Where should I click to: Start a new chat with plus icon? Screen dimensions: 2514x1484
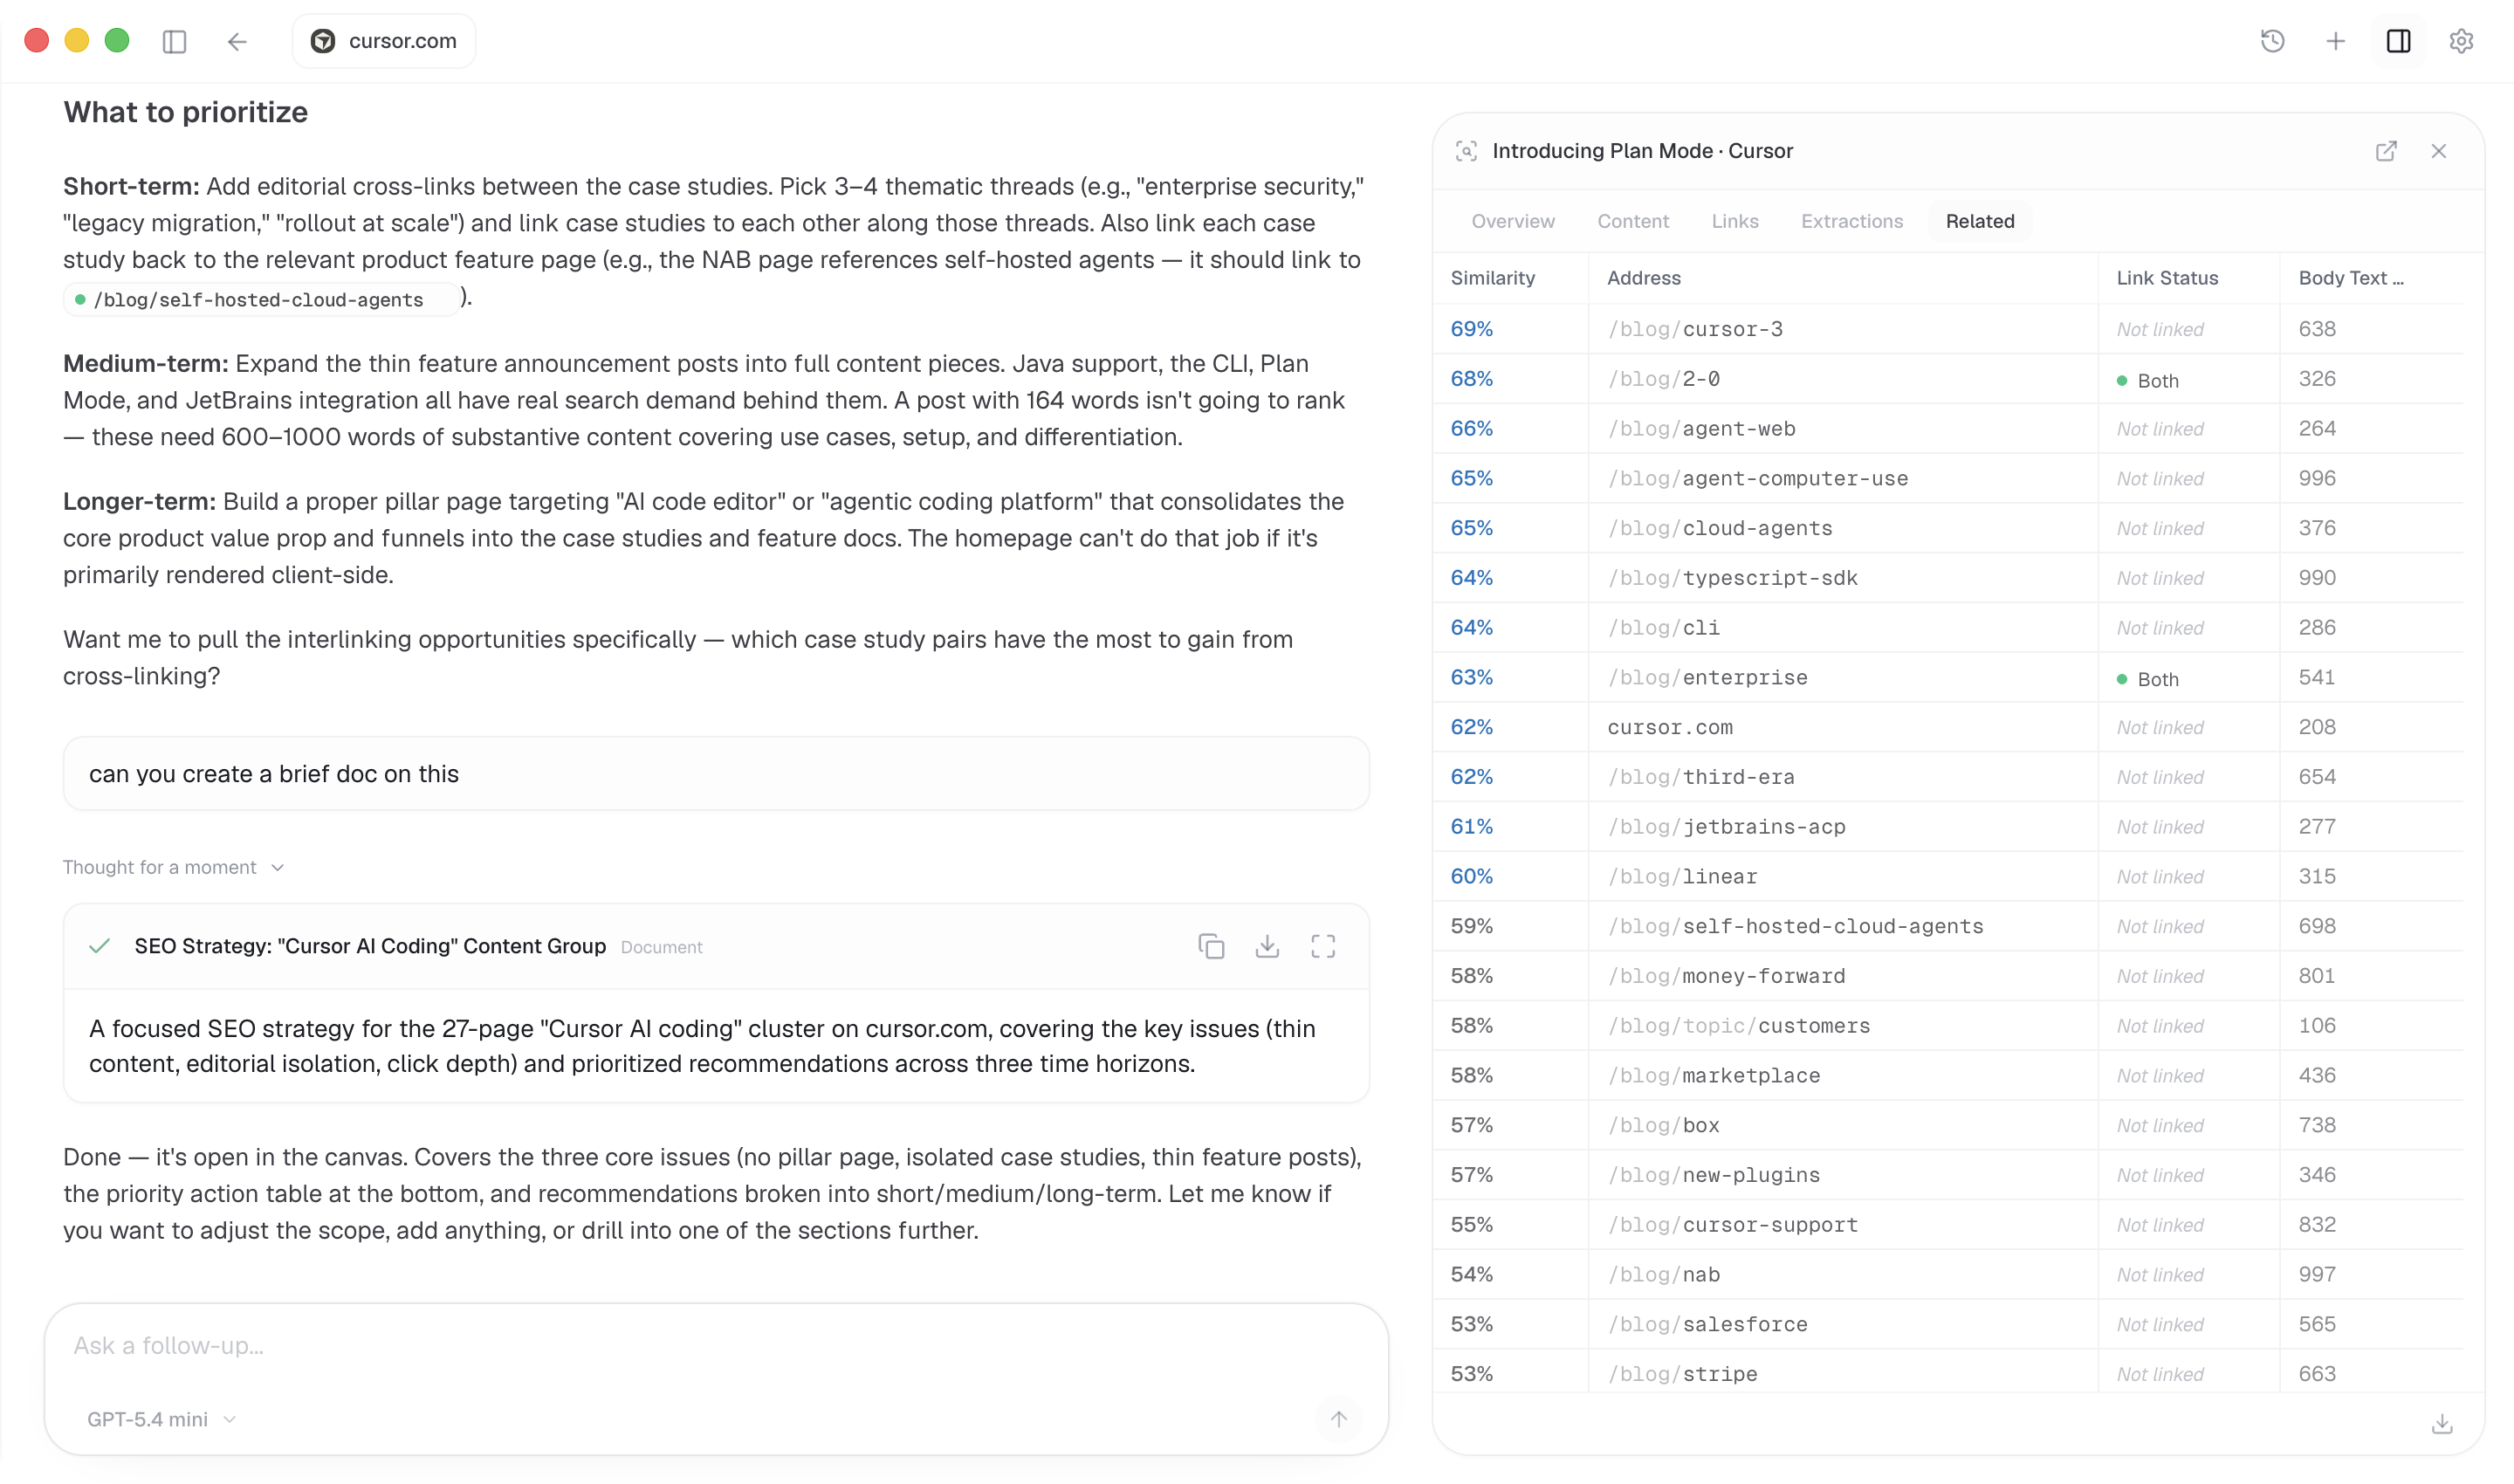(2335, 41)
